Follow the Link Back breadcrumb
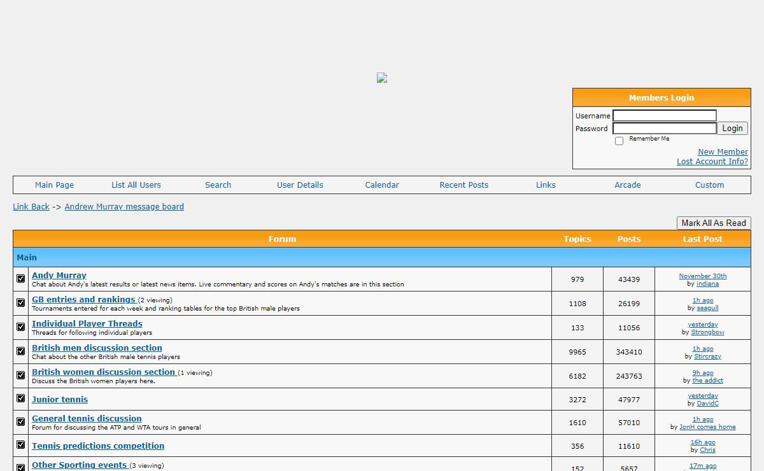764x471 pixels. click(31, 206)
